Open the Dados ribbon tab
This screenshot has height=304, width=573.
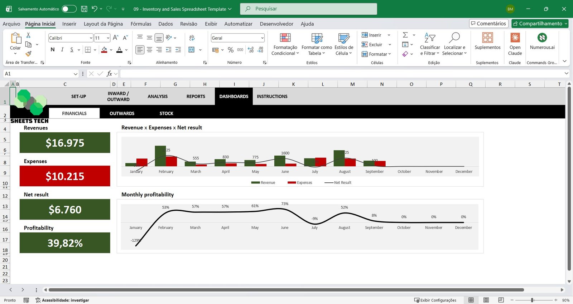coord(165,24)
